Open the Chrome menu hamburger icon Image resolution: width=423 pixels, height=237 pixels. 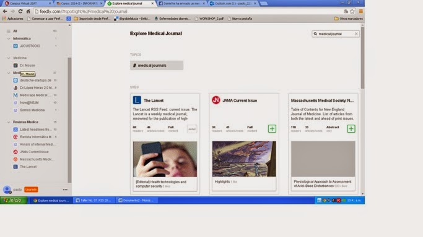(360, 11)
